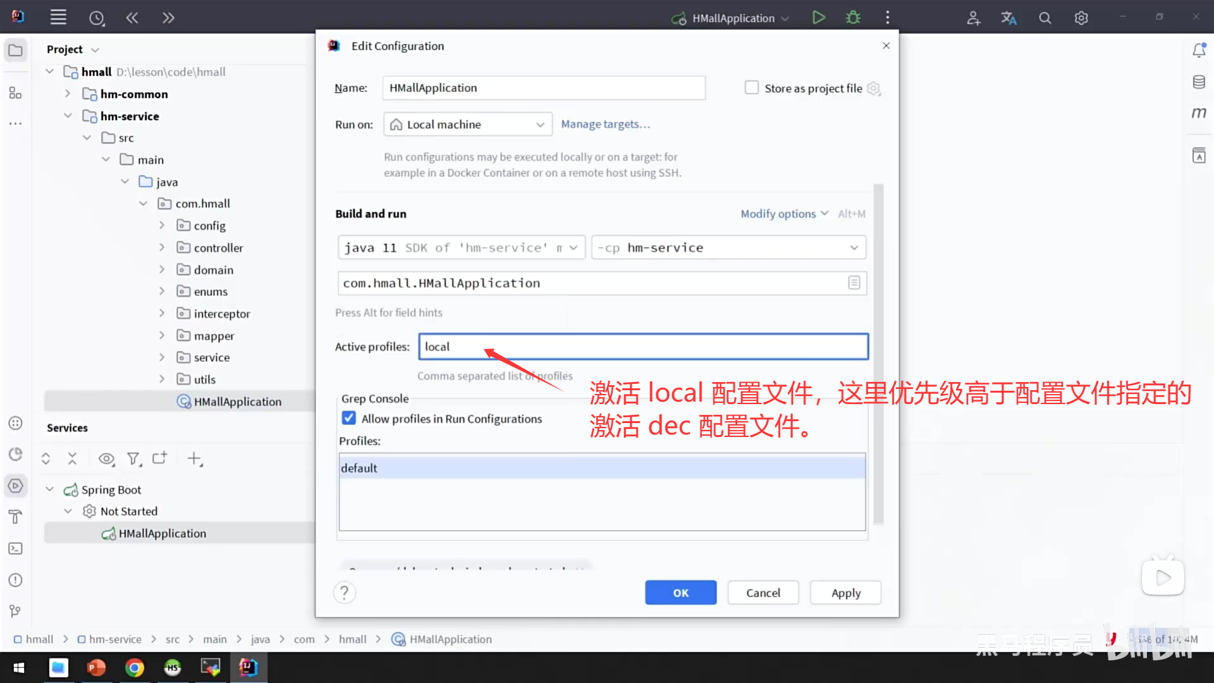The height and width of the screenshot is (683, 1214).
Task: Apply the configuration changes
Action: [845, 593]
